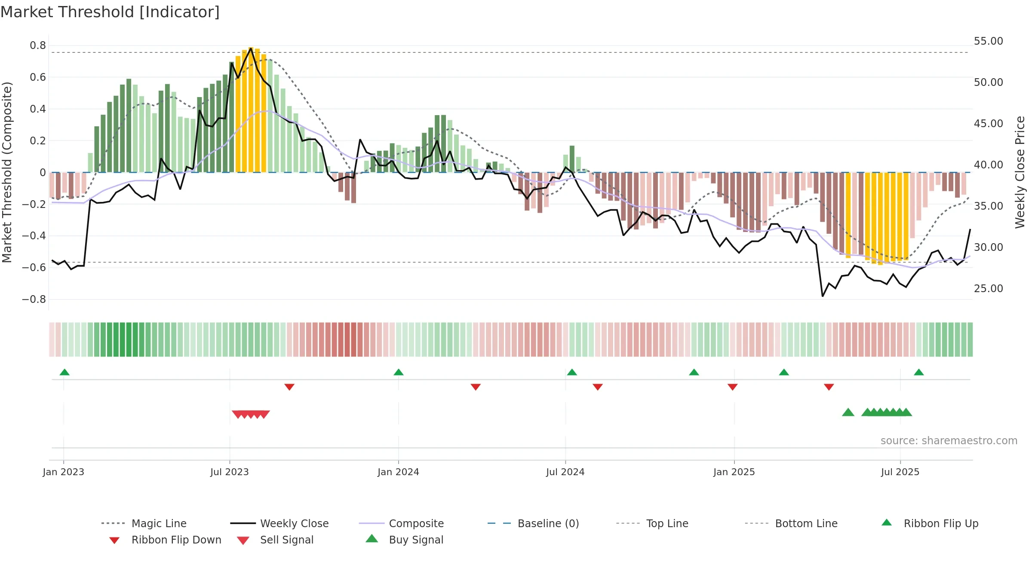The height and width of the screenshot is (580, 1032).
Task: Click the leftmost Sell Signal marker
Action: (238, 415)
